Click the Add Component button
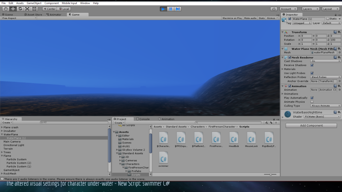 click(x=311, y=126)
